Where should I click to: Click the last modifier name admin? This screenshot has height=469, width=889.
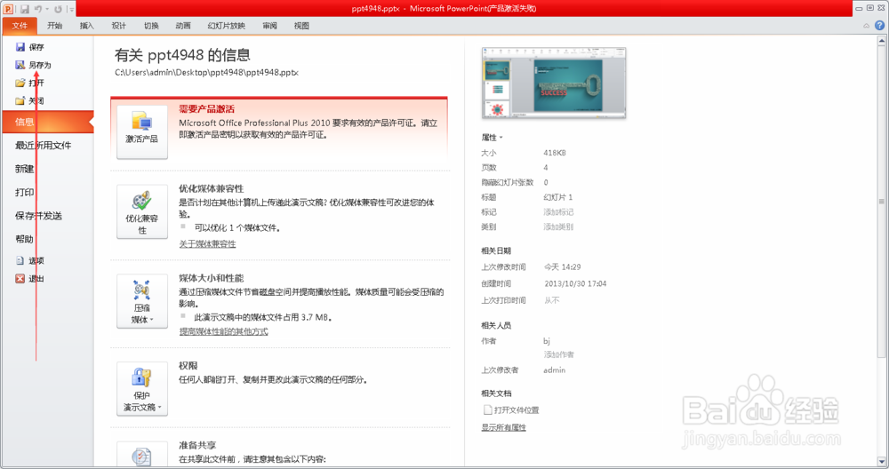pyautogui.click(x=555, y=370)
